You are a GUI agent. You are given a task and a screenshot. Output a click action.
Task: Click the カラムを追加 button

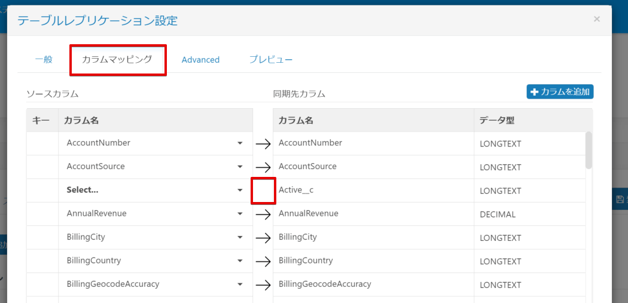560,92
